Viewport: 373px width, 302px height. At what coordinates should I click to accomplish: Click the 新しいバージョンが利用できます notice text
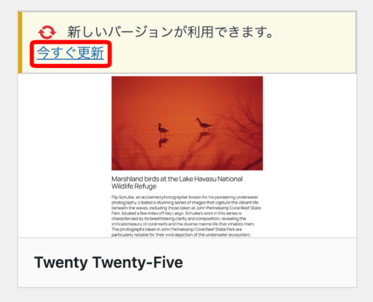(x=170, y=32)
